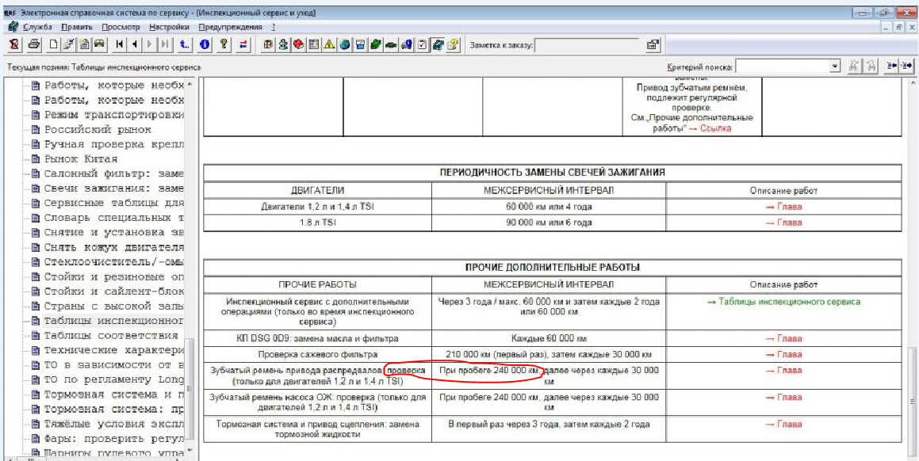
Task: Open the Настройки menu
Action: tap(169, 27)
